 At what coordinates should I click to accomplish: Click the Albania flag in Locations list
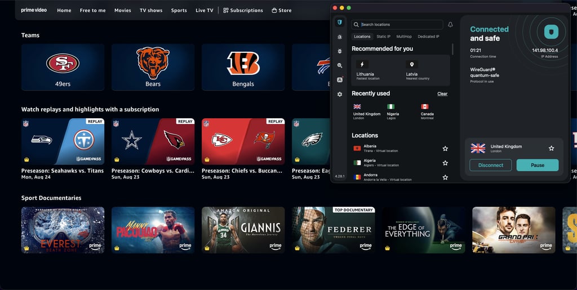[x=357, y=148]
